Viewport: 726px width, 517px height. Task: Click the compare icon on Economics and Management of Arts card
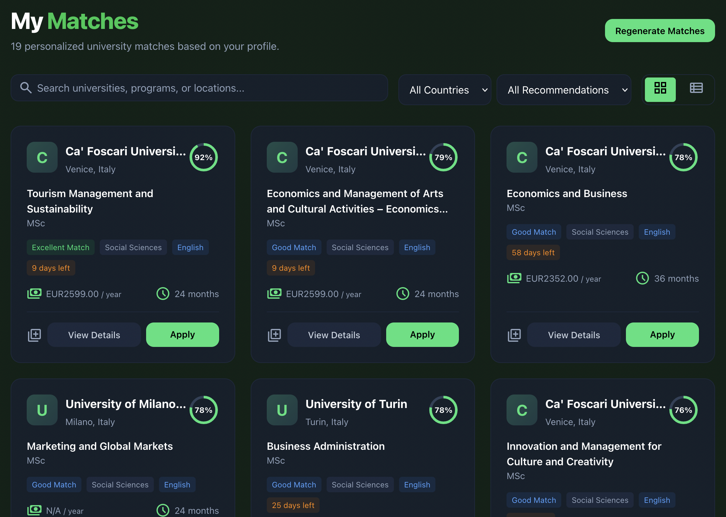pos(274,335)
